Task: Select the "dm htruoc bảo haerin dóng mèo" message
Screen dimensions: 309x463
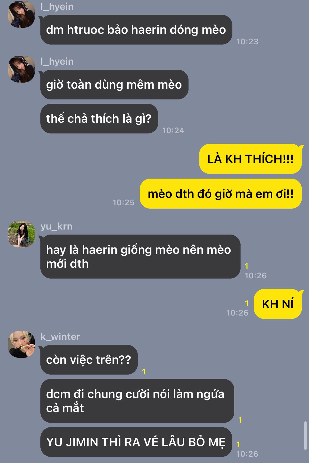Action: pyautogui.click(x=136, y=30)
